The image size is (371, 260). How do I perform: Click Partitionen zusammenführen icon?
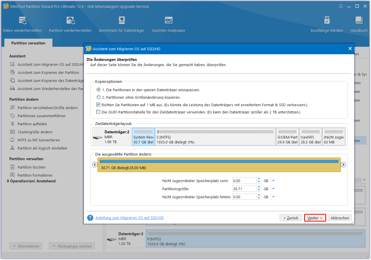[12, 116]
